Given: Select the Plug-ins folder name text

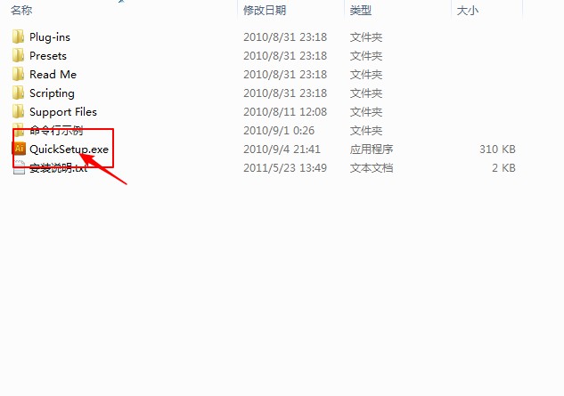Looking at the screenshot, I should (x=50, y=37).
